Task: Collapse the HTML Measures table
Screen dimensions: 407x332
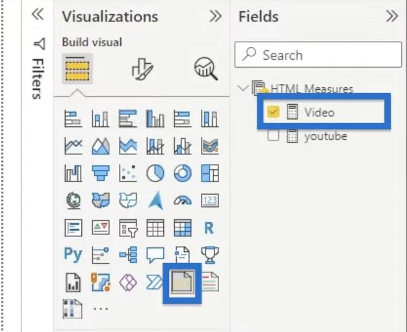Action: click(243, 88)
